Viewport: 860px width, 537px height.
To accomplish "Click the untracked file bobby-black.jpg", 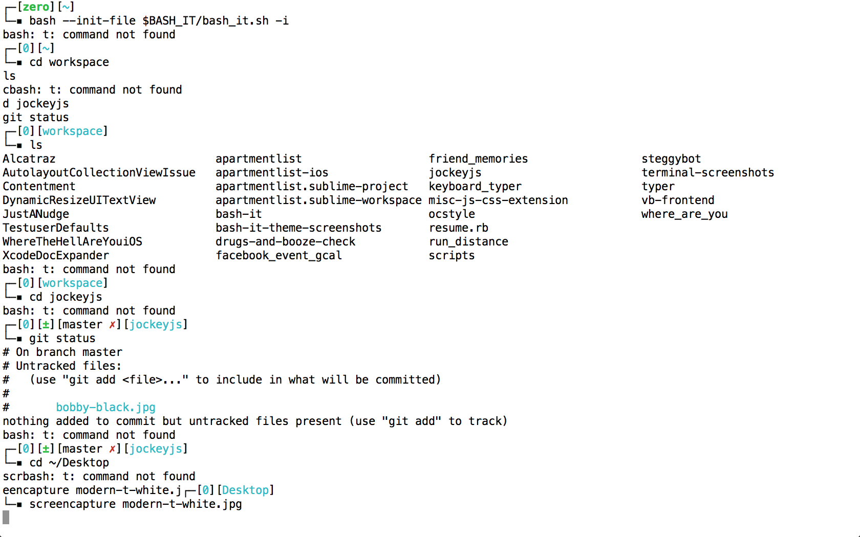I will tap(105, 408).
